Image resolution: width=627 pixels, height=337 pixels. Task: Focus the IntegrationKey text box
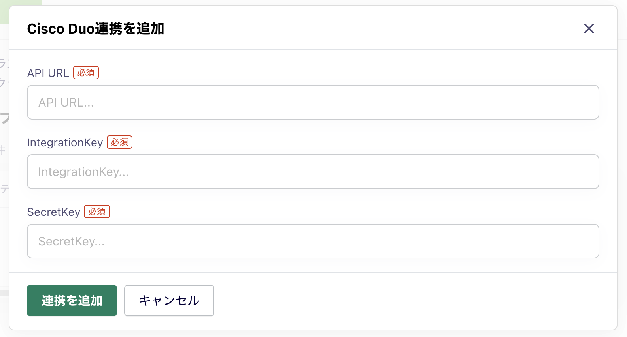point(313,172)
